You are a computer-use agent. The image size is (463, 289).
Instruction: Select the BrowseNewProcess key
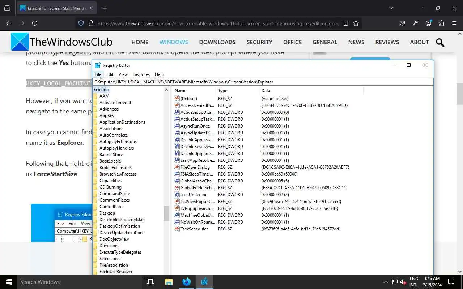pos(118,174)
